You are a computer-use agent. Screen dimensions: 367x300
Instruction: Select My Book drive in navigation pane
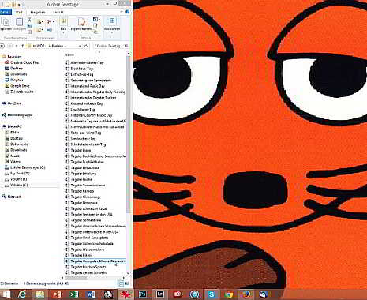[x=20, y=173]
